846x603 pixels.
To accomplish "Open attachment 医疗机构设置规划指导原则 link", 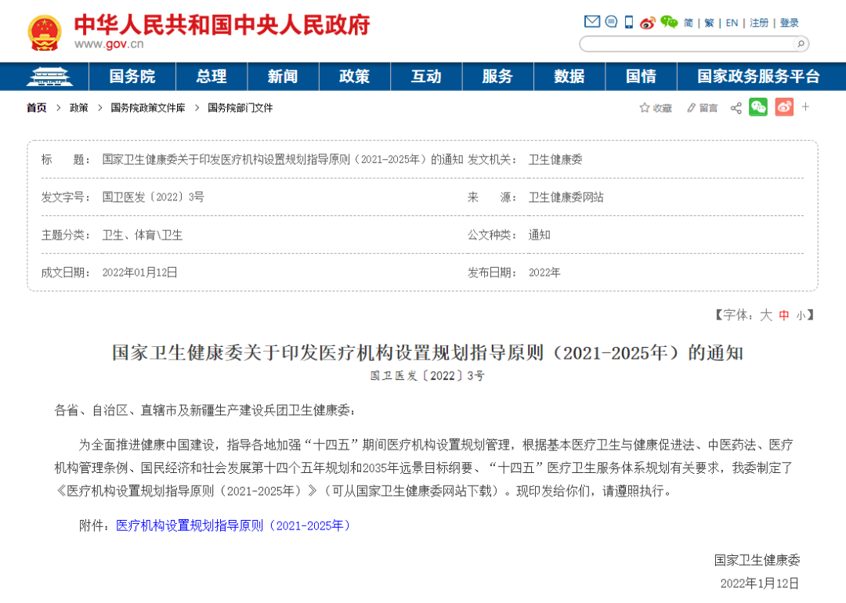I will click(233, 525).
